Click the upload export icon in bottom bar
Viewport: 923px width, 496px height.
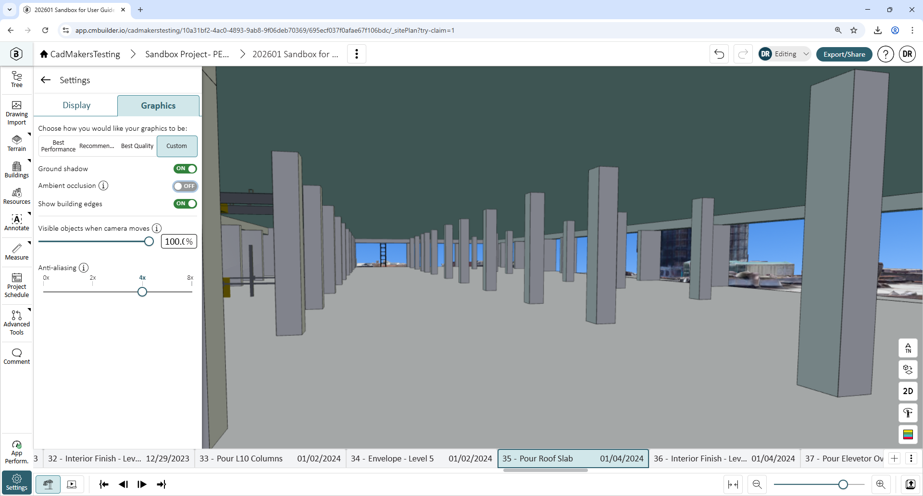(x=911, y=484)
